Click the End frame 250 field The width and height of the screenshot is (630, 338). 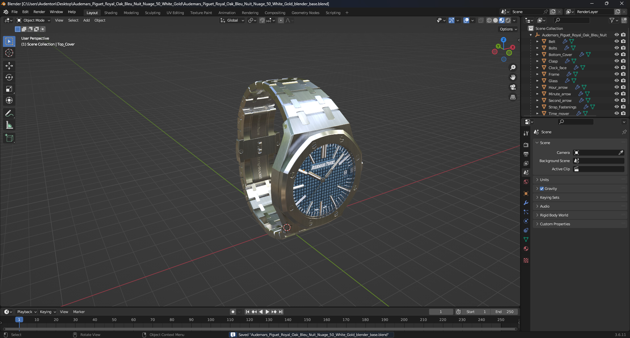[x=505, y=312]
